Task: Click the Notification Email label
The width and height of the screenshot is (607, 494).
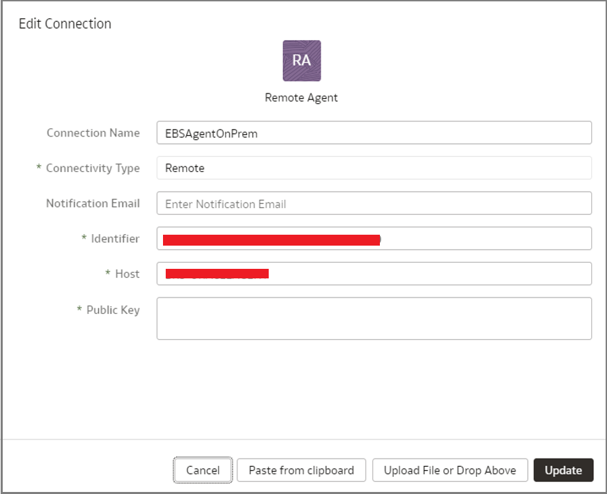Action: pos(93,203)
